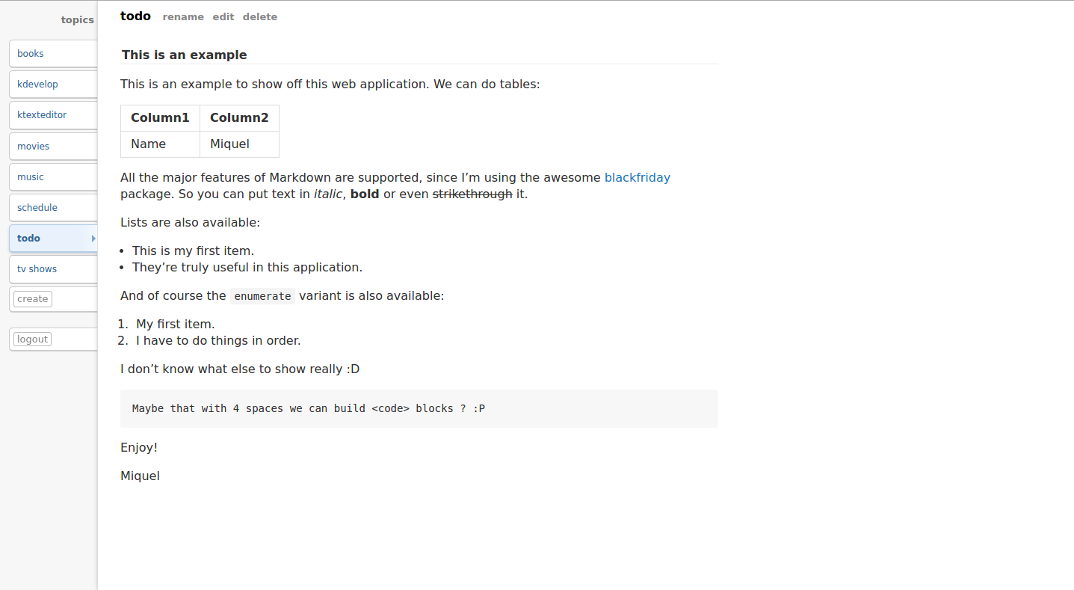Click the code block text

point(309,408)
